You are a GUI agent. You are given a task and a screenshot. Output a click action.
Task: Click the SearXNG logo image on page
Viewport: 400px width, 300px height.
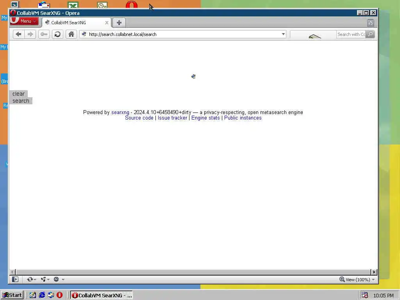coord(193,76)
